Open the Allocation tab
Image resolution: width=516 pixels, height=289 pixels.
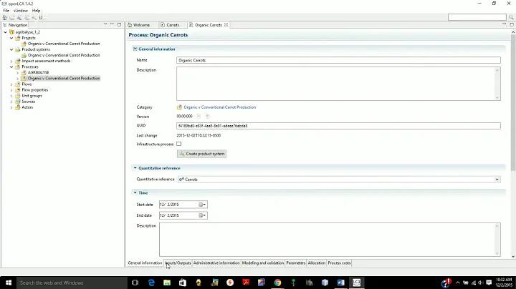pos(316,263)
